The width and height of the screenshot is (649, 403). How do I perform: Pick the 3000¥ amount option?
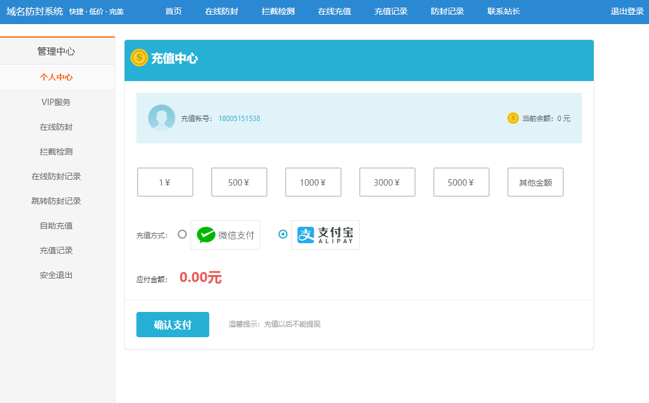[x=387, y=182]
